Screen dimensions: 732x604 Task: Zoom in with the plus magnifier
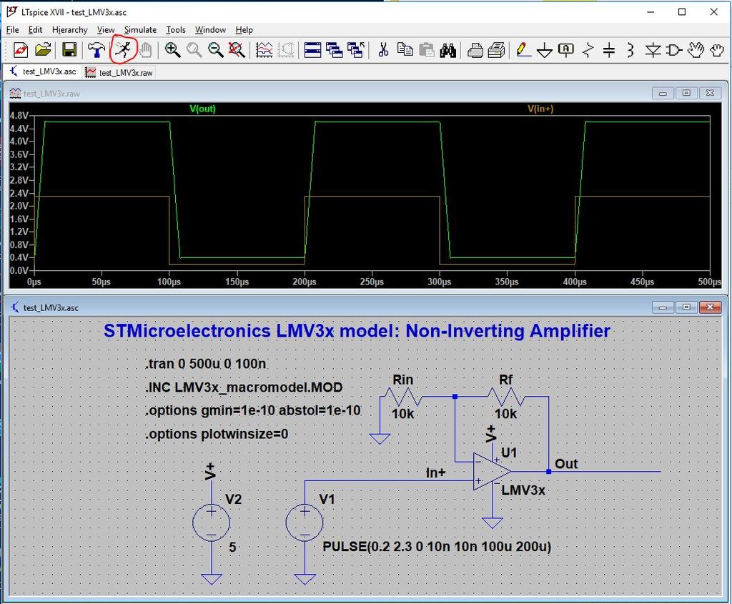click(172, 50)
